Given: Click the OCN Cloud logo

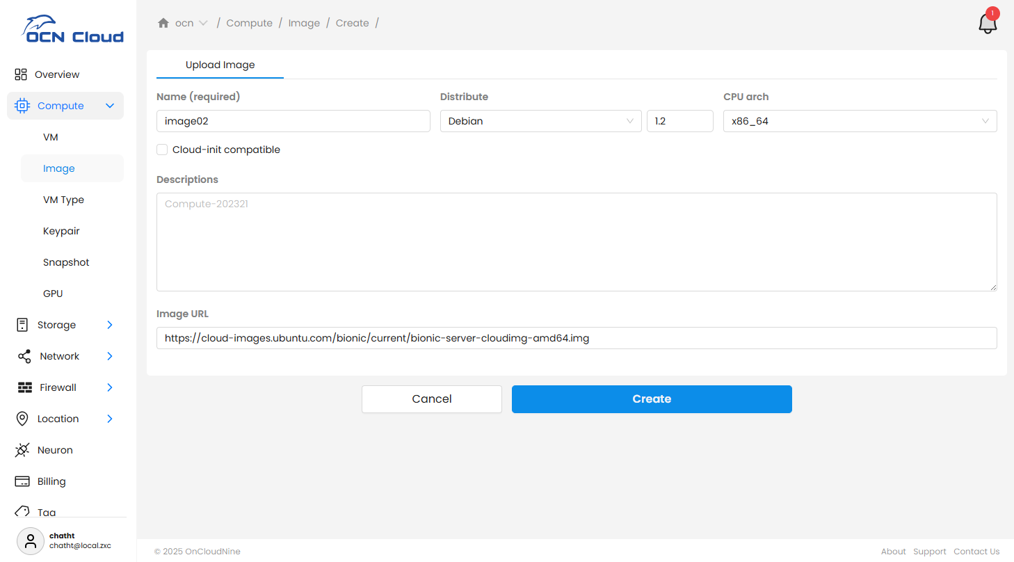Looking at the screenshot, I should coord(72,29).
